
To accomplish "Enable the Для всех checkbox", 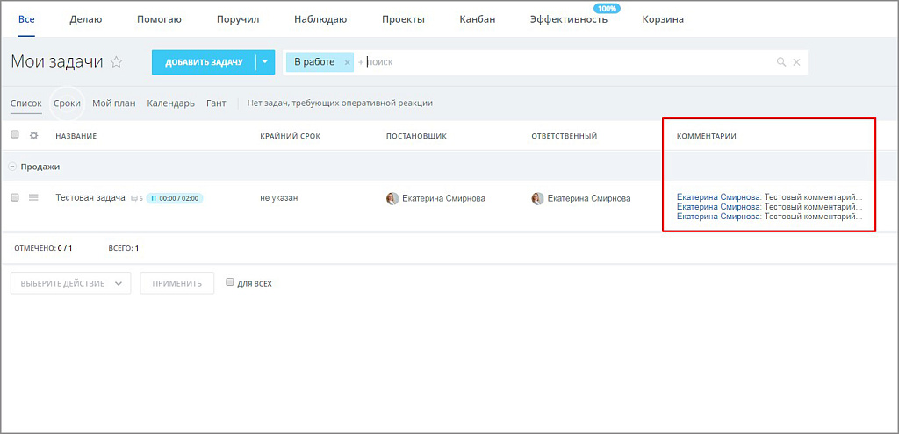I will [x=230, y=283].
